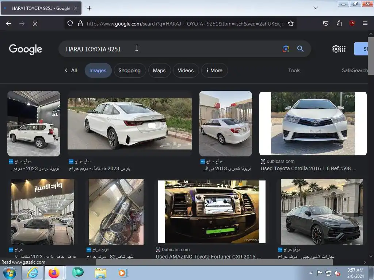Open the white Camry 2013 thumbnail
The width and height of the screenshot is (374, 280).
(225, 124)
